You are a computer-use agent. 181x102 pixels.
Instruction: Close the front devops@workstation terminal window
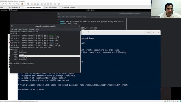79,26
